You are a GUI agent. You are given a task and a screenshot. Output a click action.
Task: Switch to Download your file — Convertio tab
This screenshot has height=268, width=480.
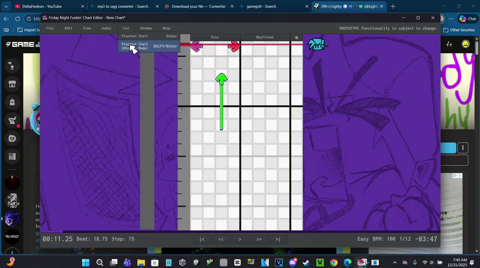click(198, 6)
